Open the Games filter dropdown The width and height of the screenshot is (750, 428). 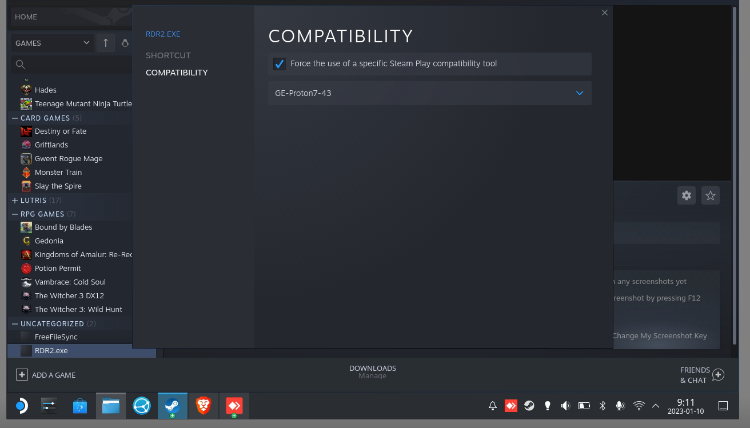tap(52, 43)
